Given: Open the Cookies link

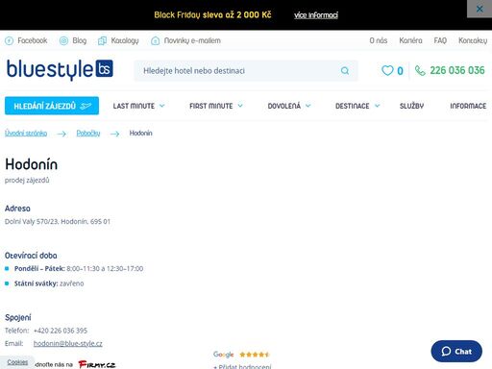Looking at the screenshot, I should (x=17, y=362).
